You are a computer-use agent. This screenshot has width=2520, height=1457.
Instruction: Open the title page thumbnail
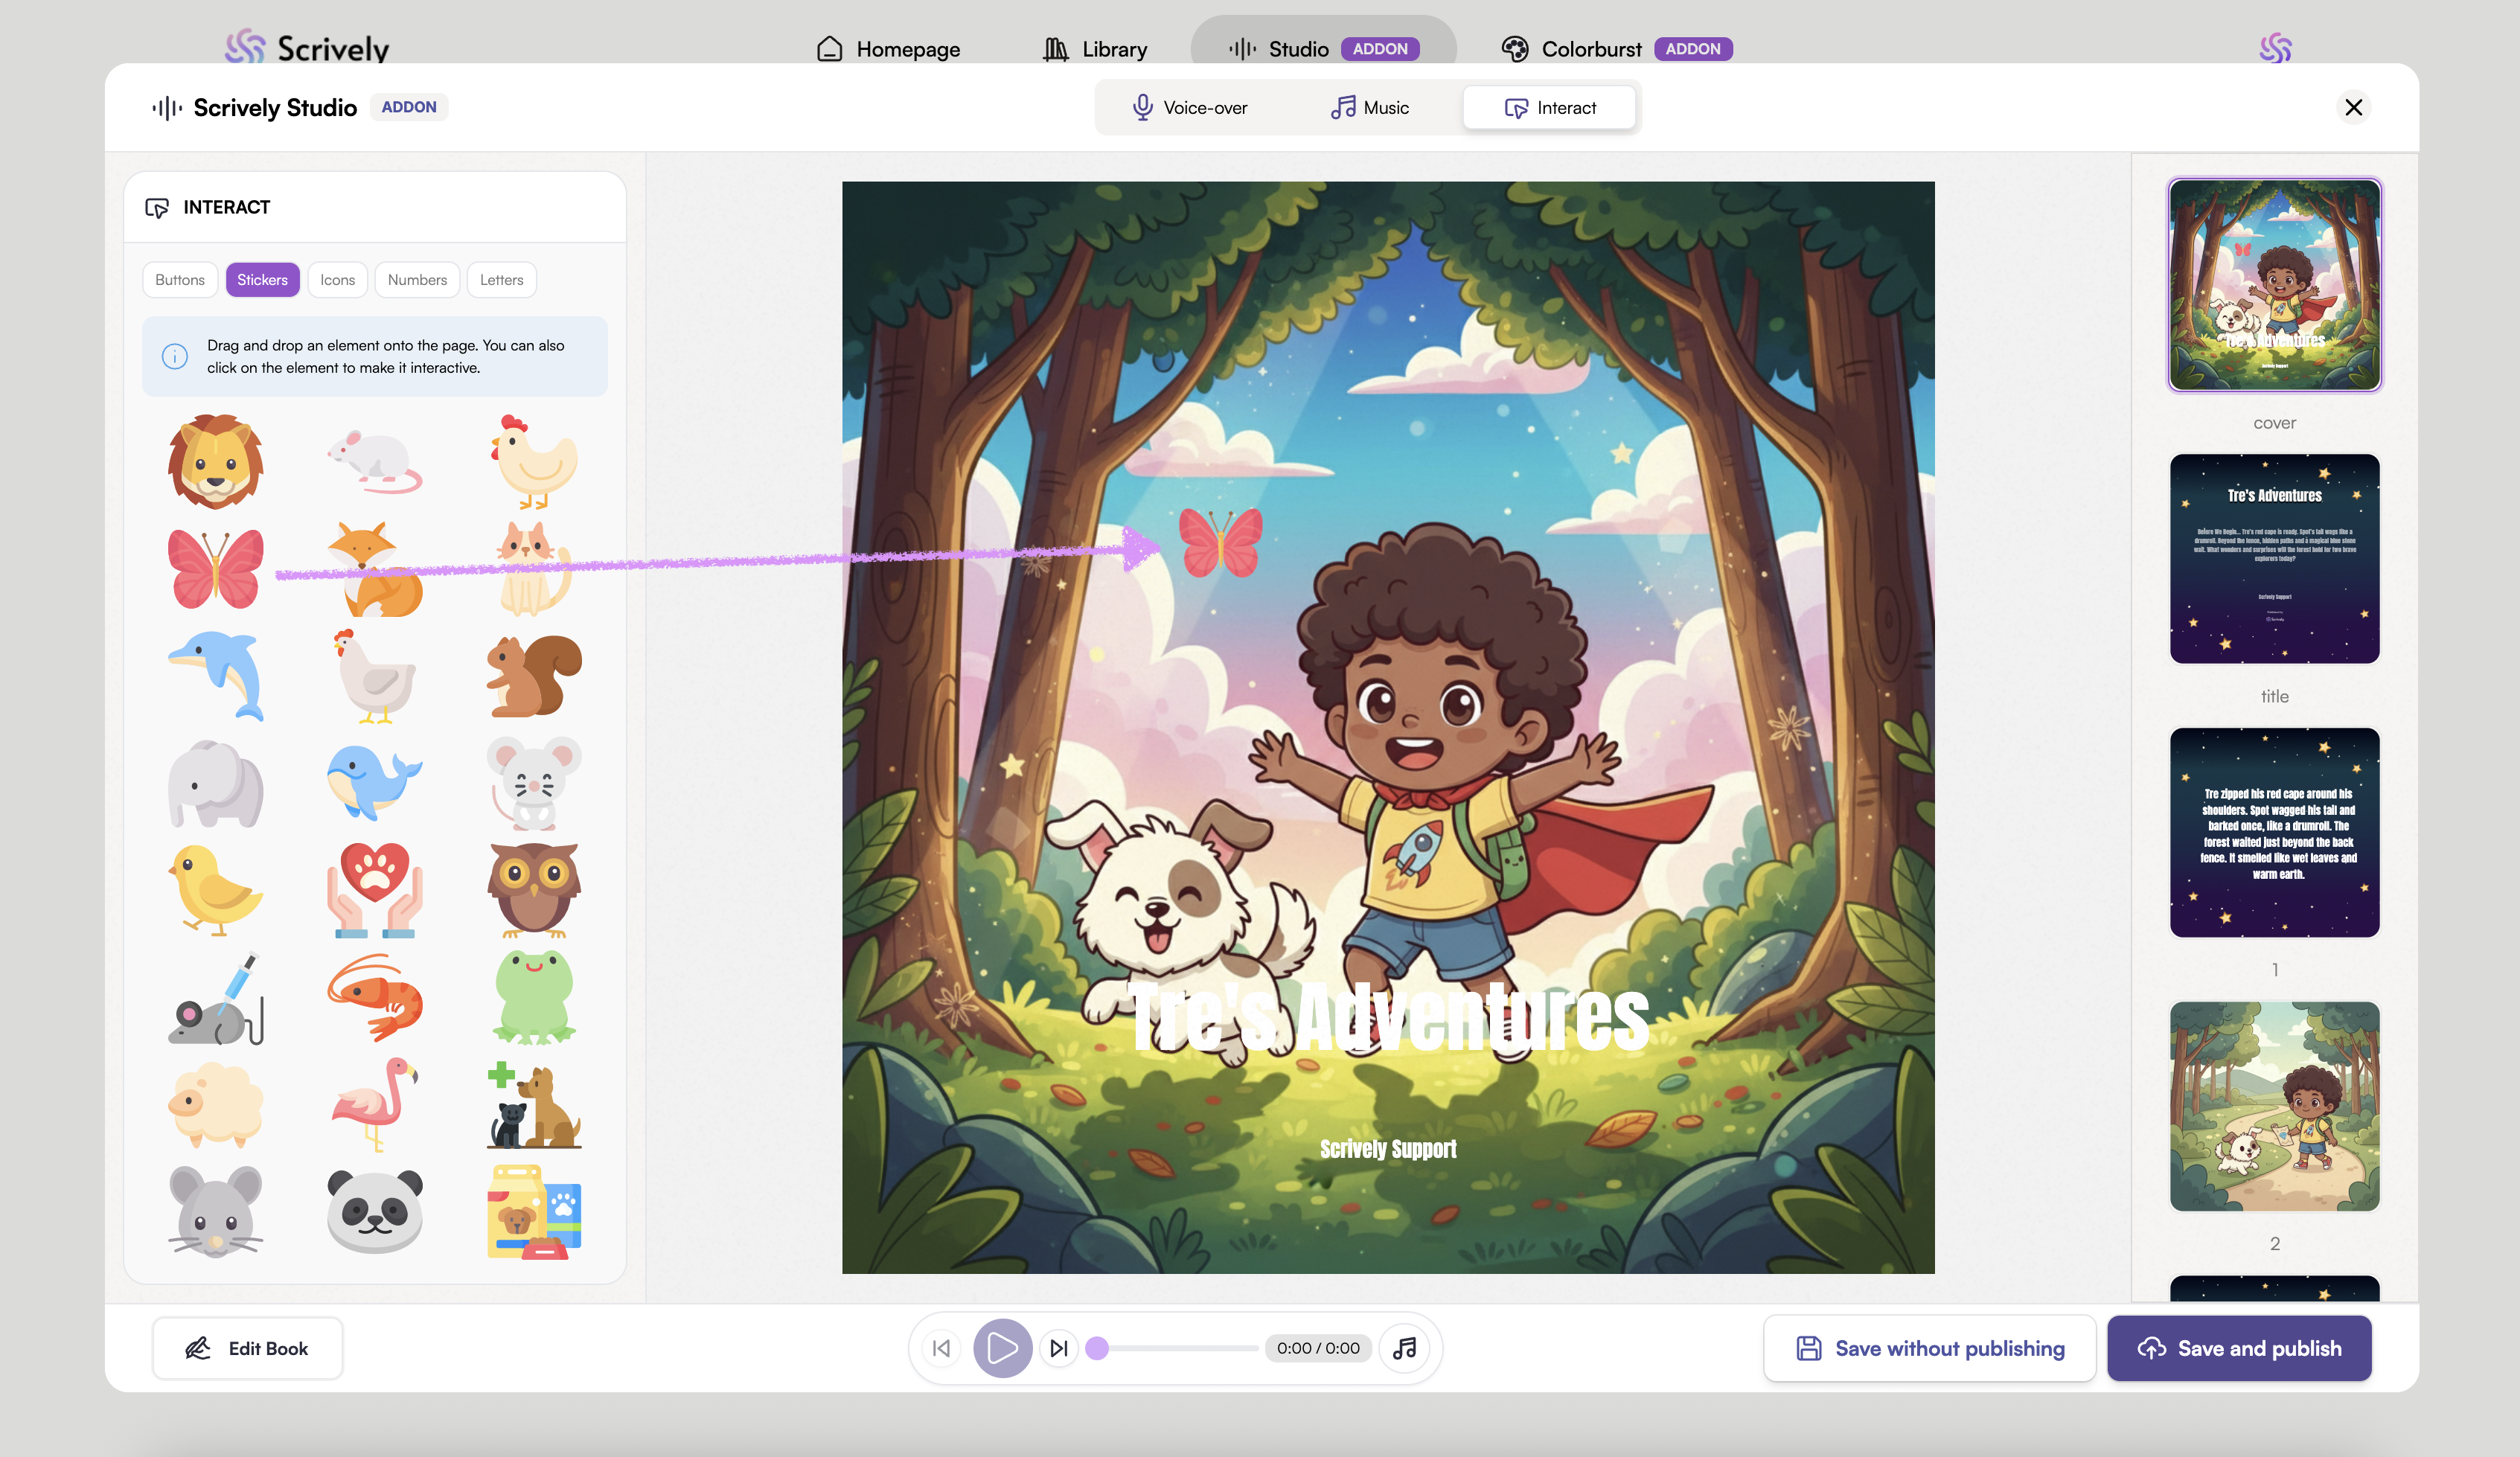2274,559
